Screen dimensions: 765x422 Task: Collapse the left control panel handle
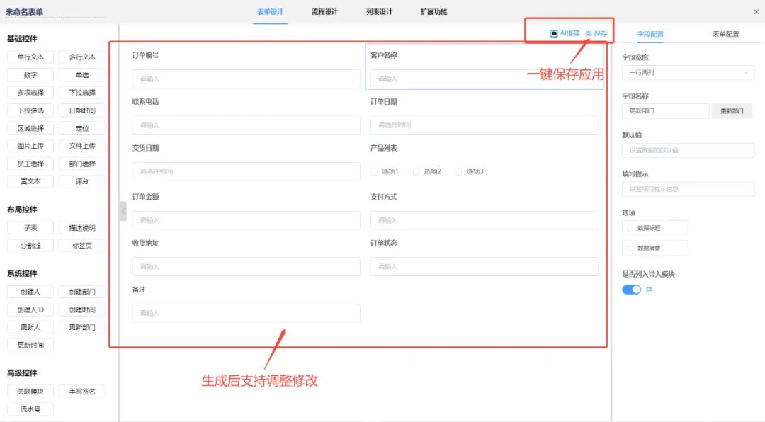[x=123, y=211]
